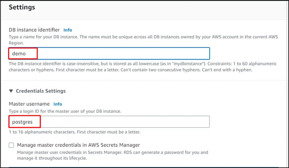The height and width of the screenshot is (168, 289).
Task: Open Info link beside DB instance identifier
Action: click(x=68, y=30)
